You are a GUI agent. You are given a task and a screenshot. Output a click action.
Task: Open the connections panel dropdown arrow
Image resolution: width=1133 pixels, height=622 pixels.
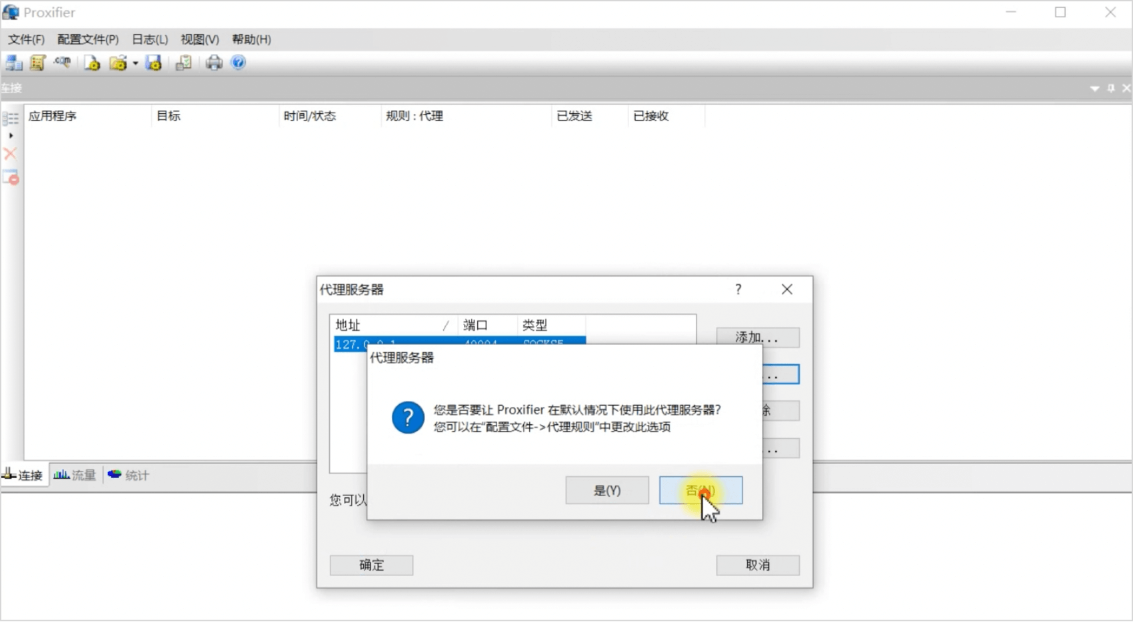tap(1094, 88)
